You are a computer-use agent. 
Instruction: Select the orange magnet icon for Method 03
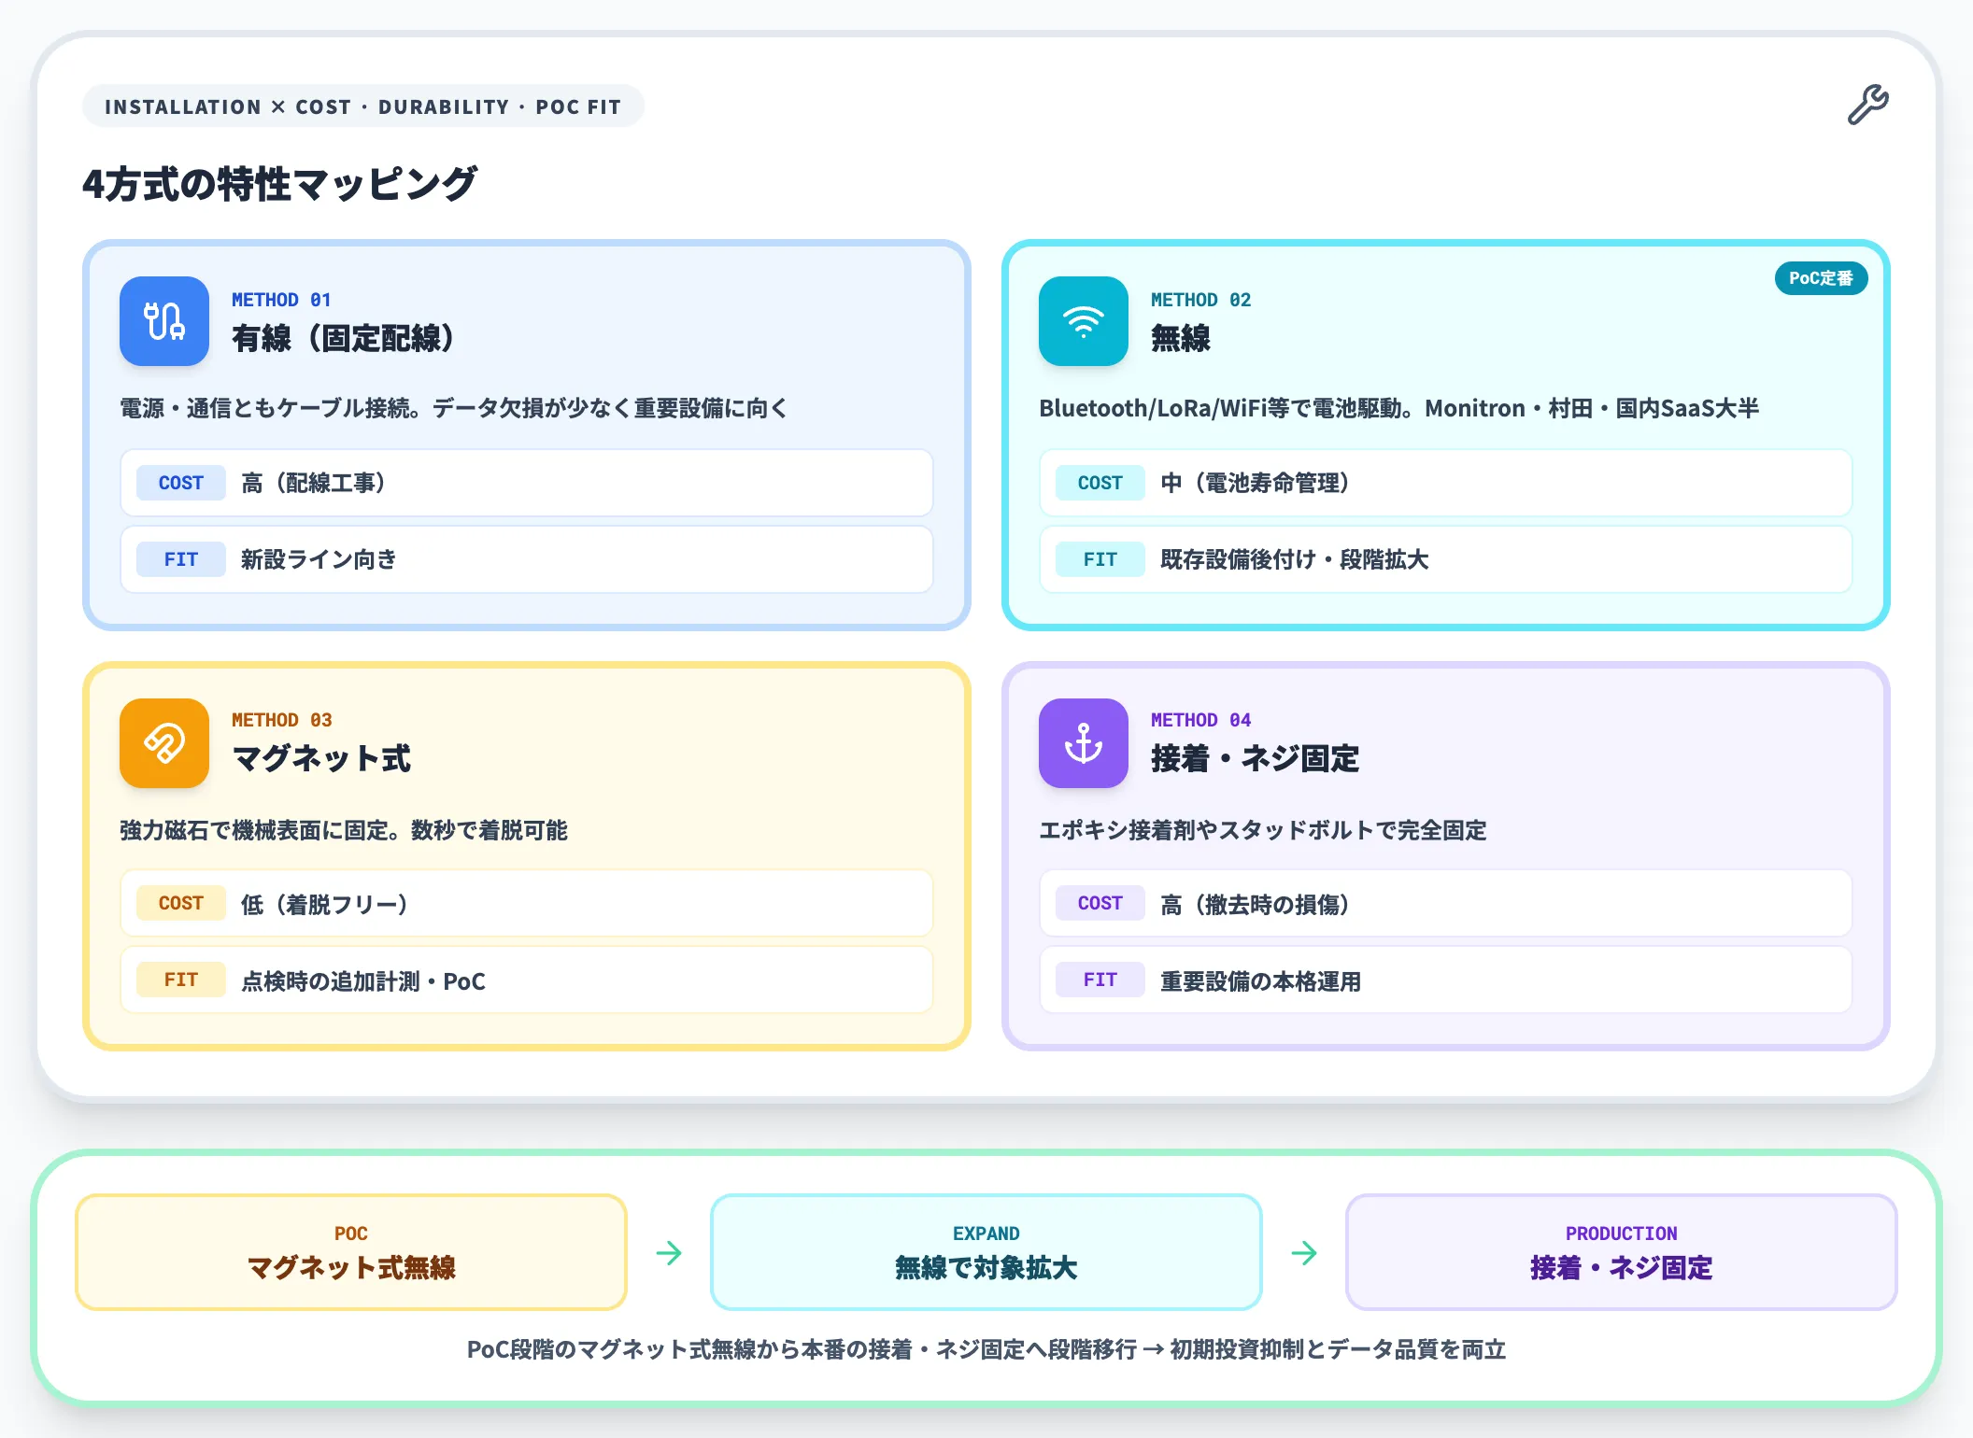[164, 743]
